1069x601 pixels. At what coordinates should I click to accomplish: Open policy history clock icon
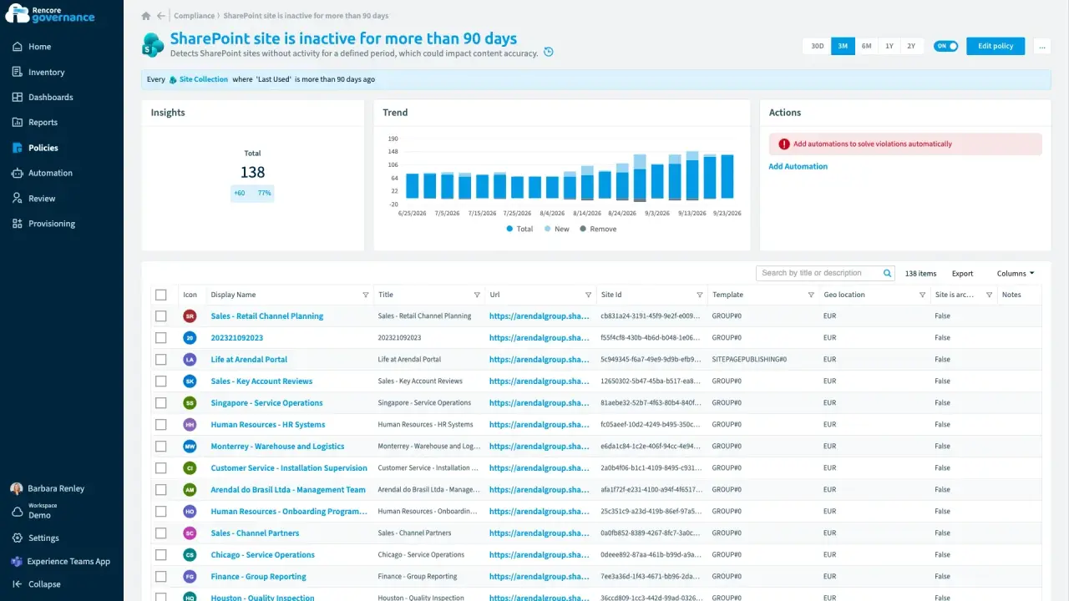(549, 53)
